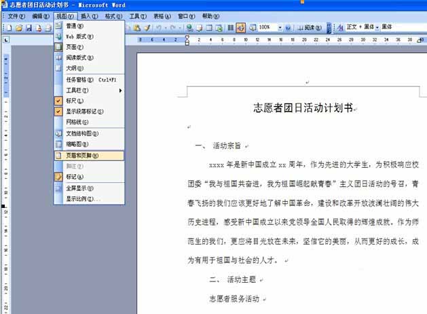This screenshot has width=427, height=314.
Task: Click the Redo arrow icon
Action: 172,28
